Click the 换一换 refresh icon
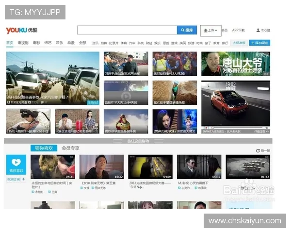This screenshot has height=233, width=291. coord(258,150)
